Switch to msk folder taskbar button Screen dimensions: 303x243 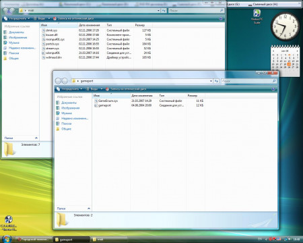(x=108, y=240)
